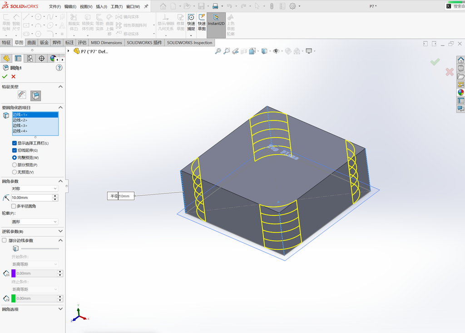465x333 pixels.
Task: Expand the 圆角选项 section
Action: click(60, 309)
